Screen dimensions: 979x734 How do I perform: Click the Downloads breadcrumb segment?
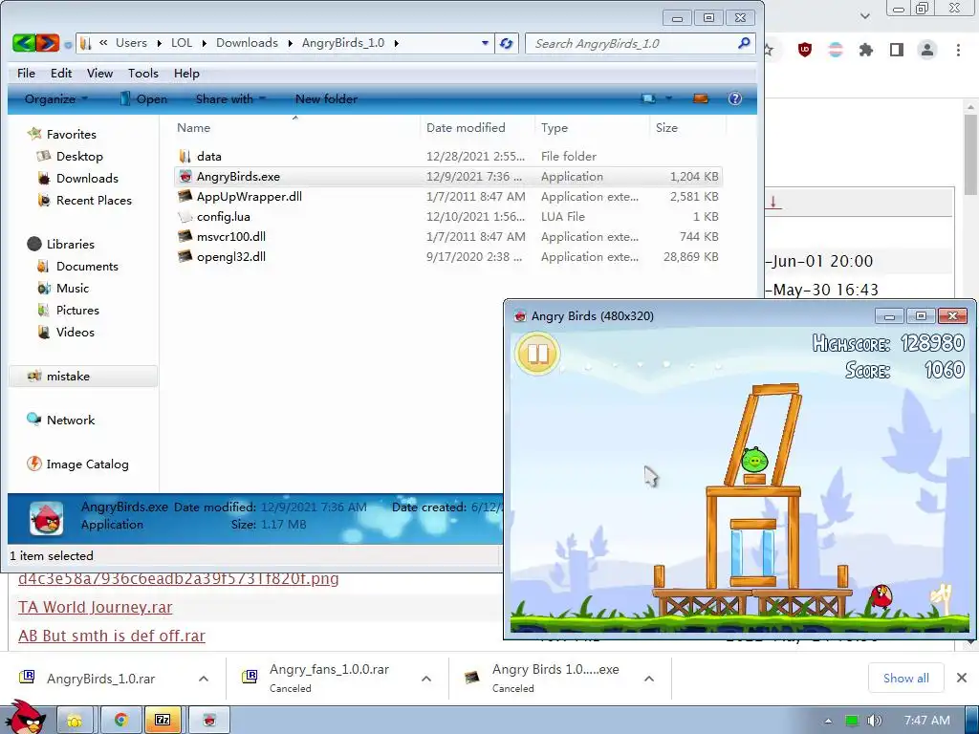coord(247,43)
